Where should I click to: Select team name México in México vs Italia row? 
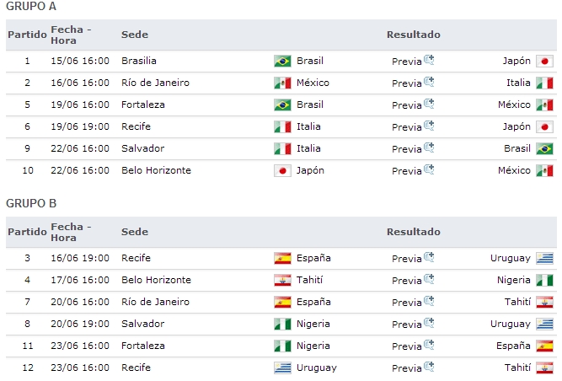(313, 83)
